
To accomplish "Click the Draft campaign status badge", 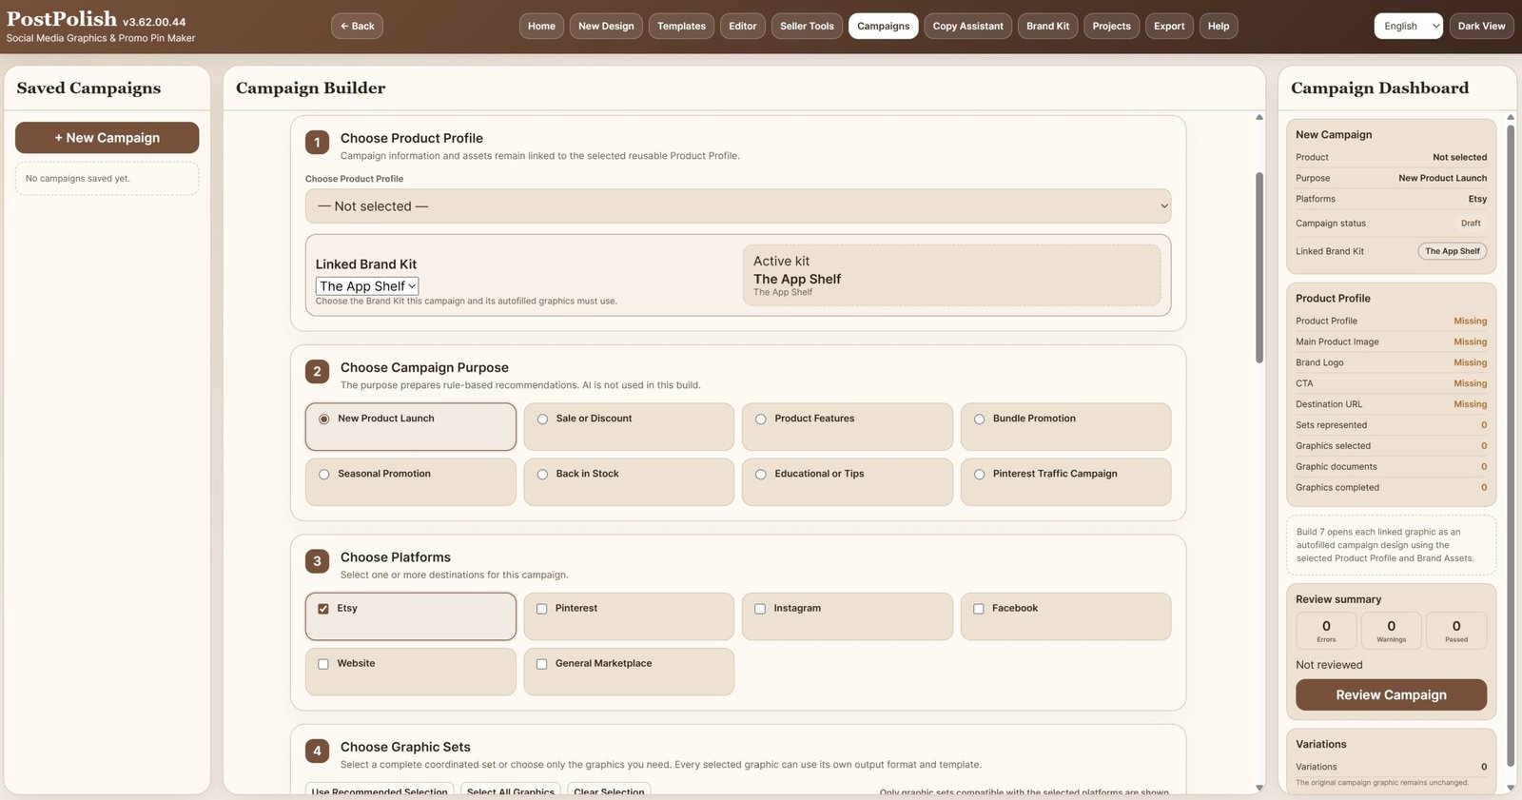I will [1471, 224].
